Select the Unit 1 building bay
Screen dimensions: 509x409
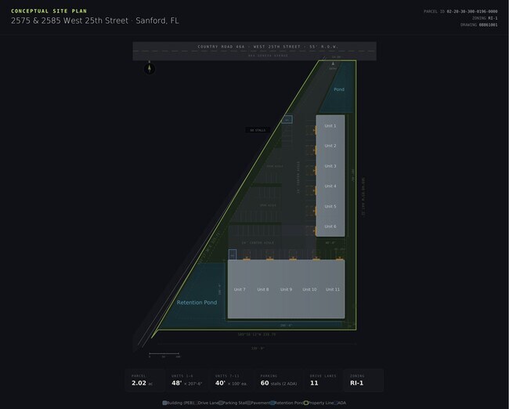(330, 125)
